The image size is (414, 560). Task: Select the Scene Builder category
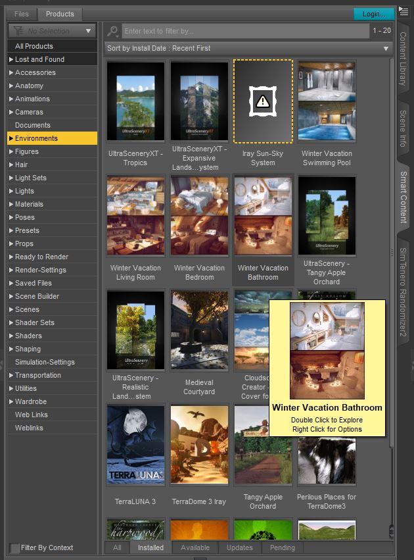[x=52, y=296]
